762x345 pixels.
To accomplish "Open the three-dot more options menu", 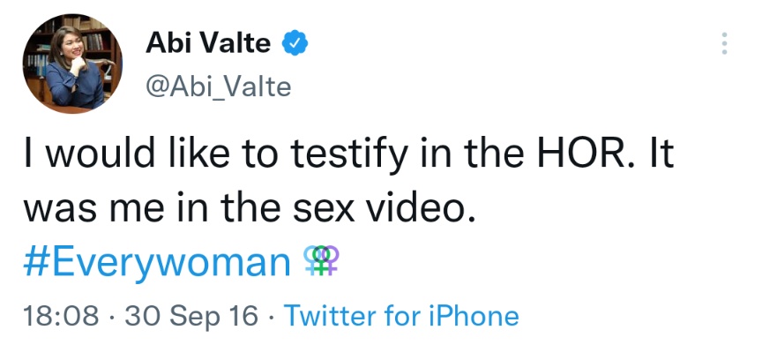I will pyautogui.click(x=724, y=43).
